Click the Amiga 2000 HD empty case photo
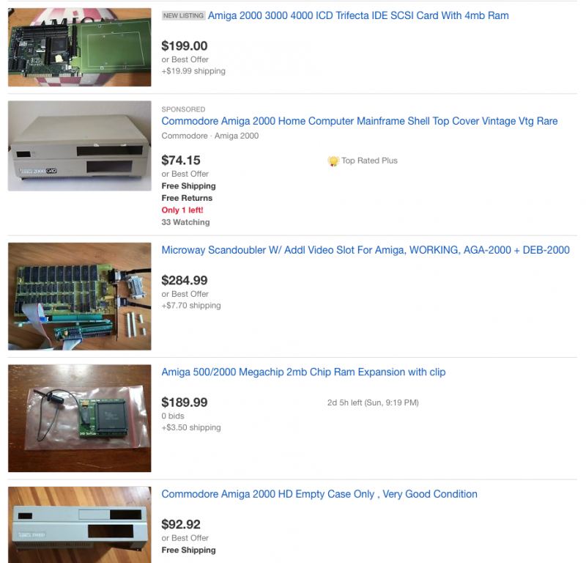This screenshot has width=586, height=563. pos(80,525)
